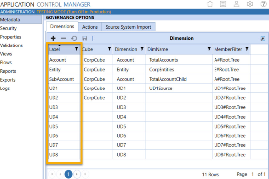Screen dimensions: 269x179
Task: Switch to the Source System Import tab
Action: click(128, 27)
